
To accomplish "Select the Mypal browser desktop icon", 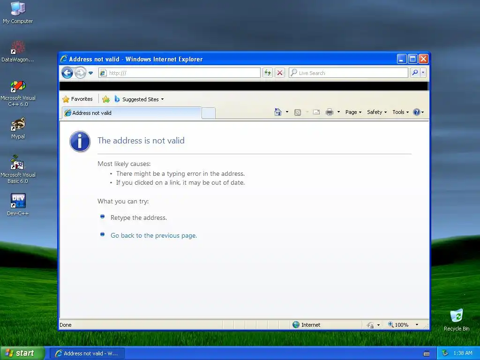I will (x=18, y=128).
